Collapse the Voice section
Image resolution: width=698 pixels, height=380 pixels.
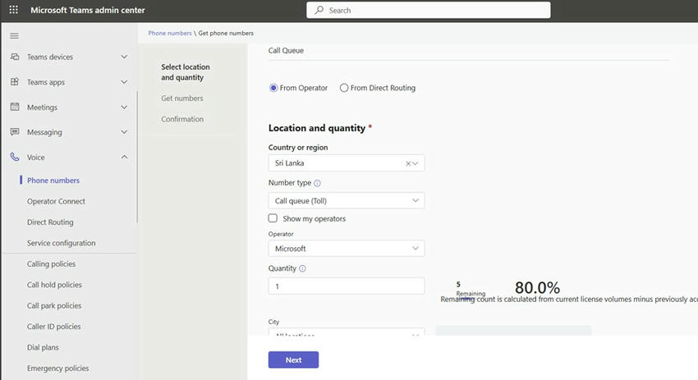124,157
